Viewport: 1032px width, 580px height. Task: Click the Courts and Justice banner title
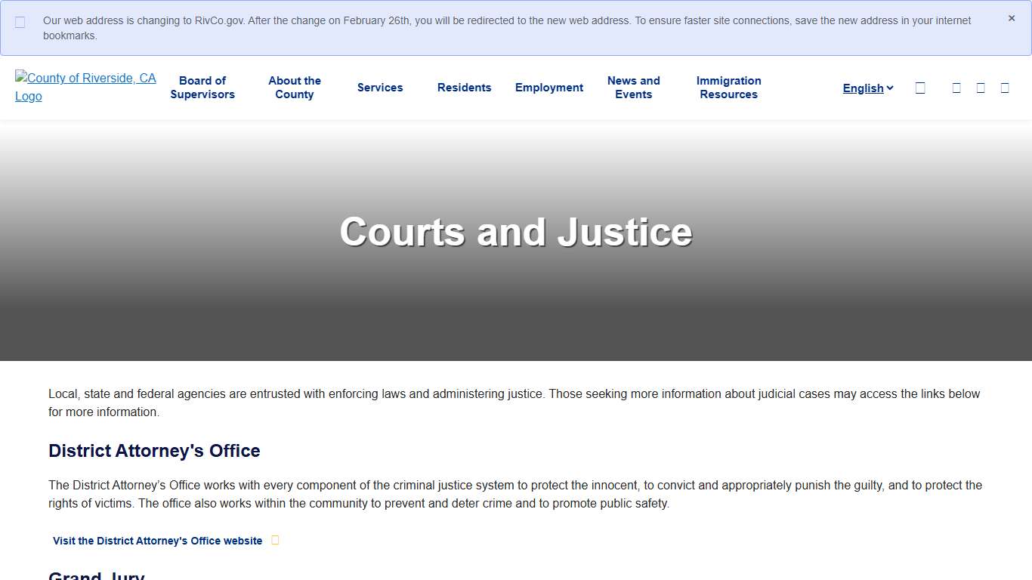tap(516, 232)
